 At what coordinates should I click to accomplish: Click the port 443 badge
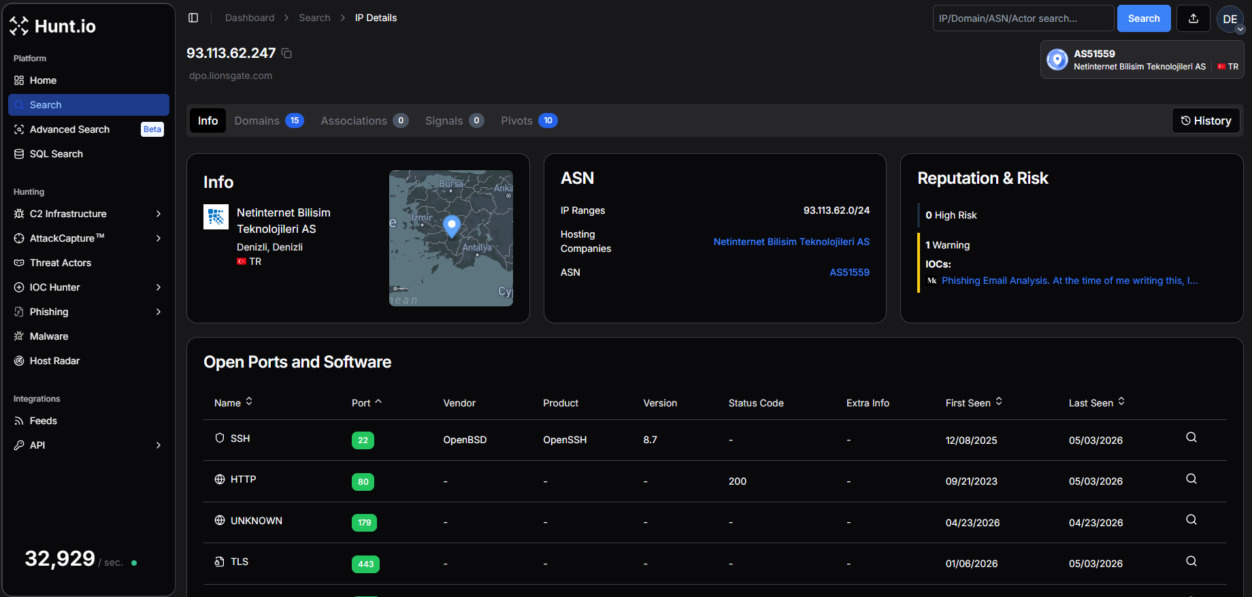[x=365, y=564]
